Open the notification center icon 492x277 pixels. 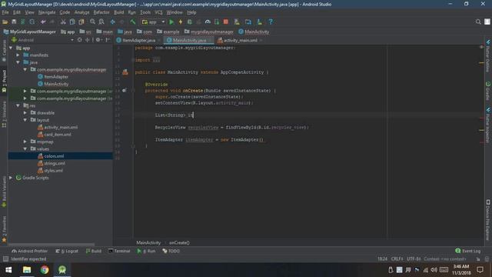pos(480,270)
